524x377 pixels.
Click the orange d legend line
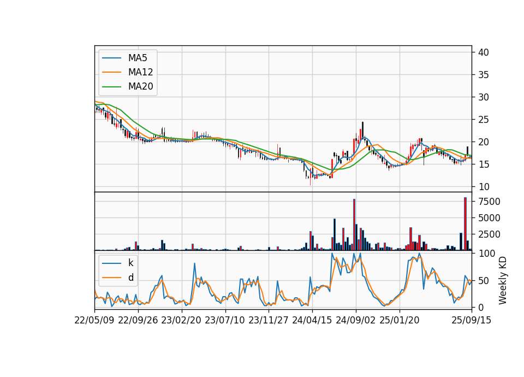(111, 278)
